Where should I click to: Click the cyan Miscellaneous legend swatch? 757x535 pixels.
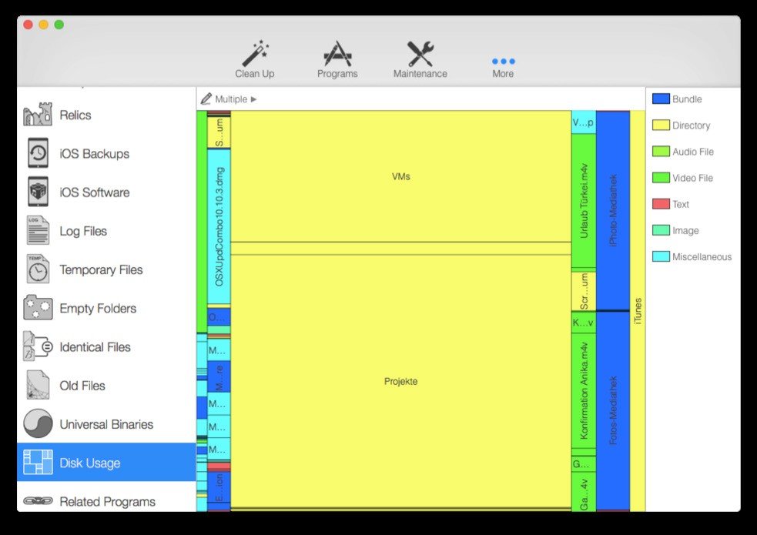click(x=661, y=256)
